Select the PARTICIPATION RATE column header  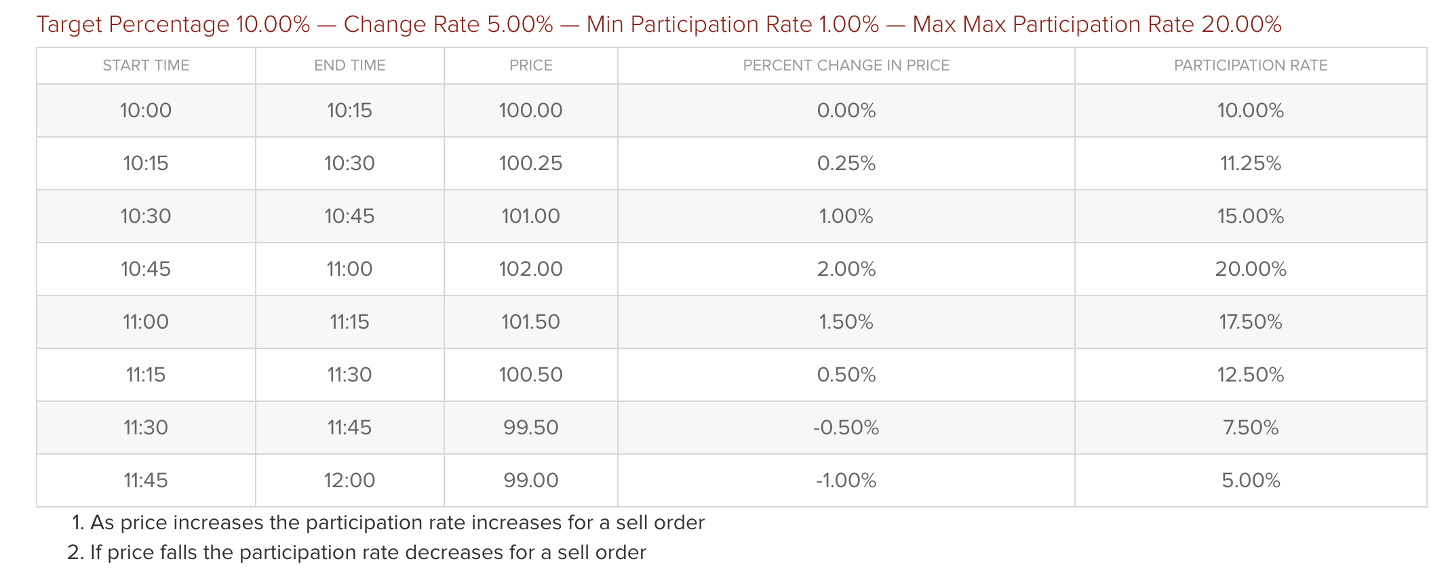1250,66
